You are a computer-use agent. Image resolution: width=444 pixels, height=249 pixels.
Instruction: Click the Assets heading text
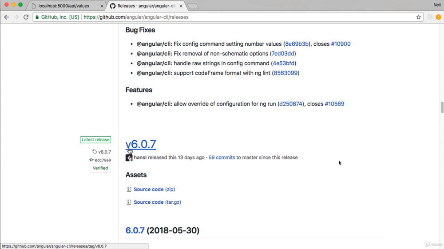point(136,175)
